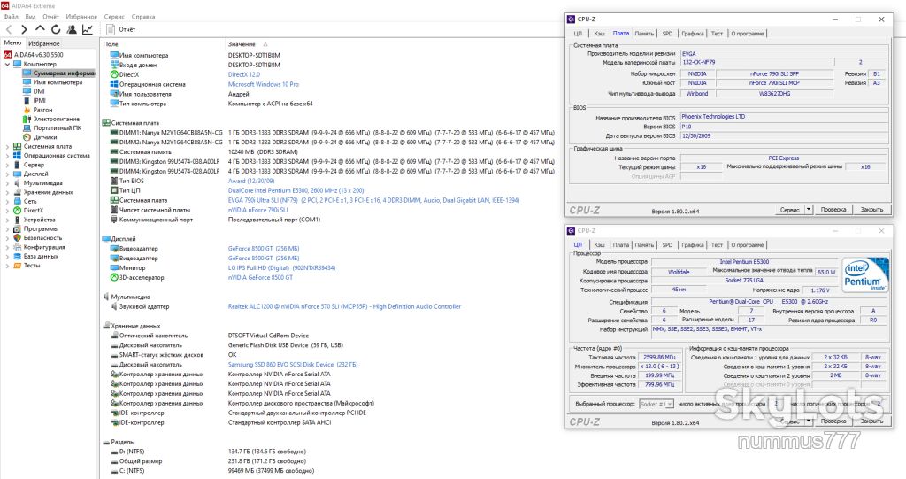Screen dimensions: 906x479
Task: Select Имя компьютера in the left tree
Action: tap(58, 82)
